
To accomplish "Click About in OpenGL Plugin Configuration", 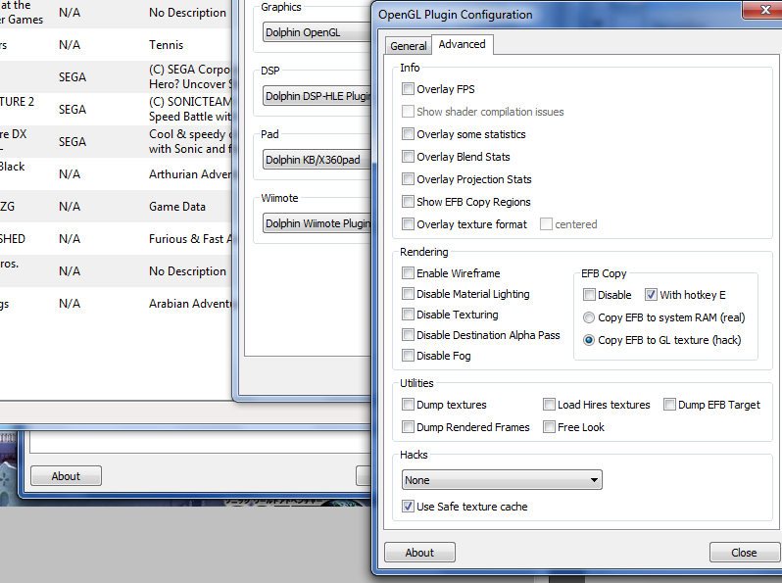I will coord(419,553).
